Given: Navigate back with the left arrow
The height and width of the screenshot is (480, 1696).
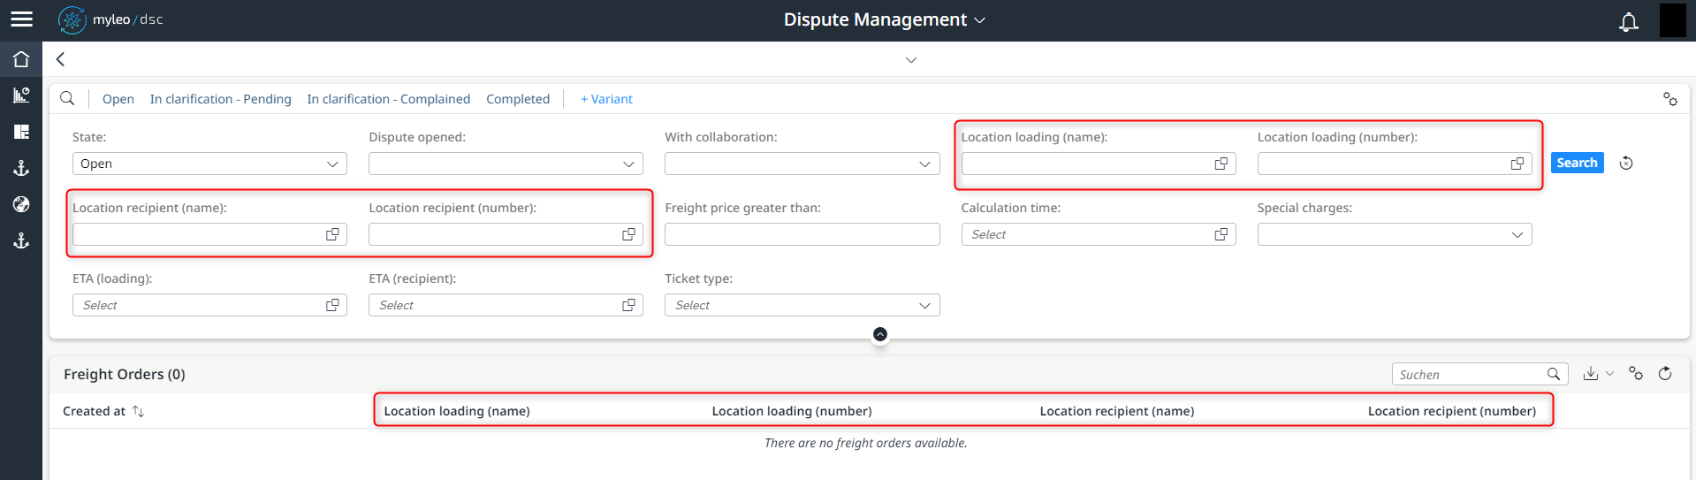Looking at the screenshot, I should point(60,59).
